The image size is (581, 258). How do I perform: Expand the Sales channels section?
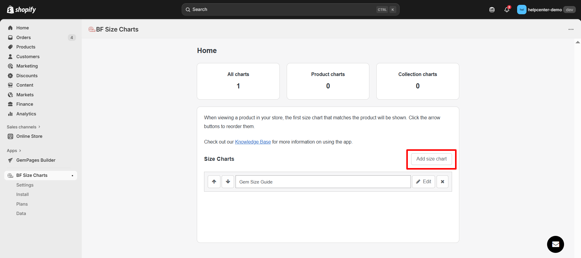(x=23, y=127)
